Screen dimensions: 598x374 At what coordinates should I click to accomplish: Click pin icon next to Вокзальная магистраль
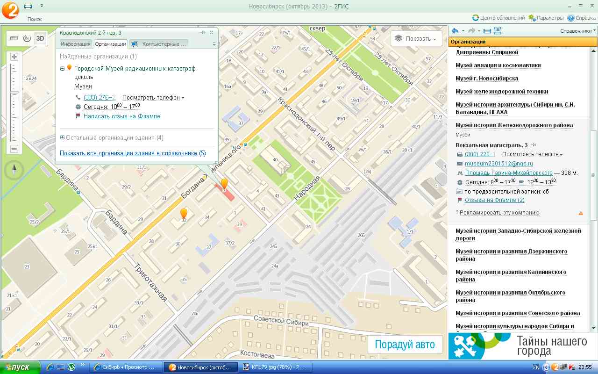point(534,145)
